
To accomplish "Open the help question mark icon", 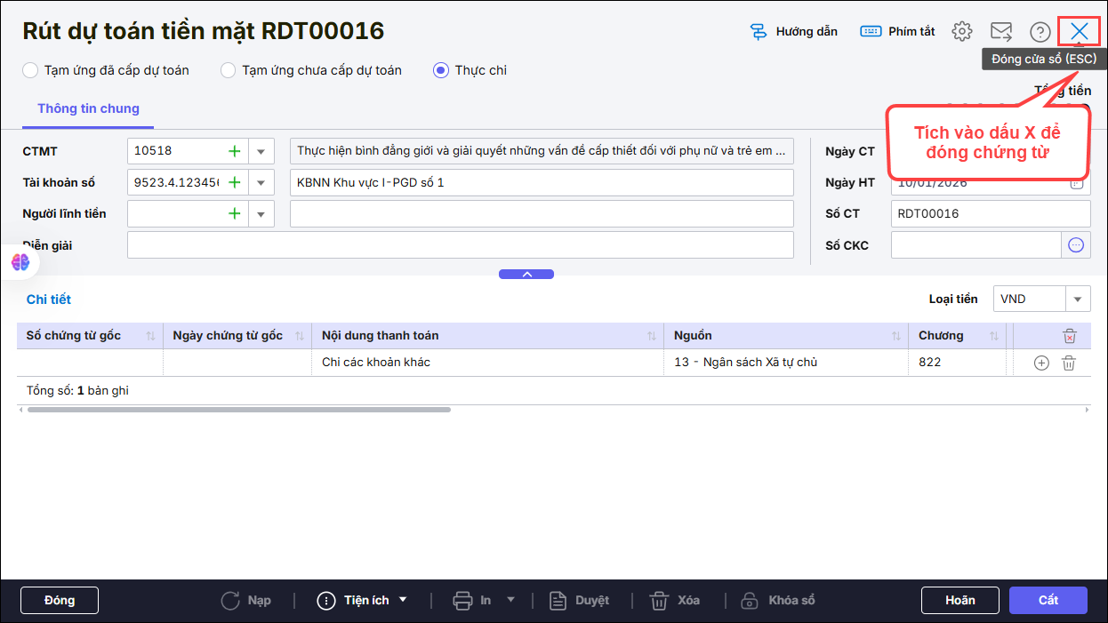I will coord(1040,31).
